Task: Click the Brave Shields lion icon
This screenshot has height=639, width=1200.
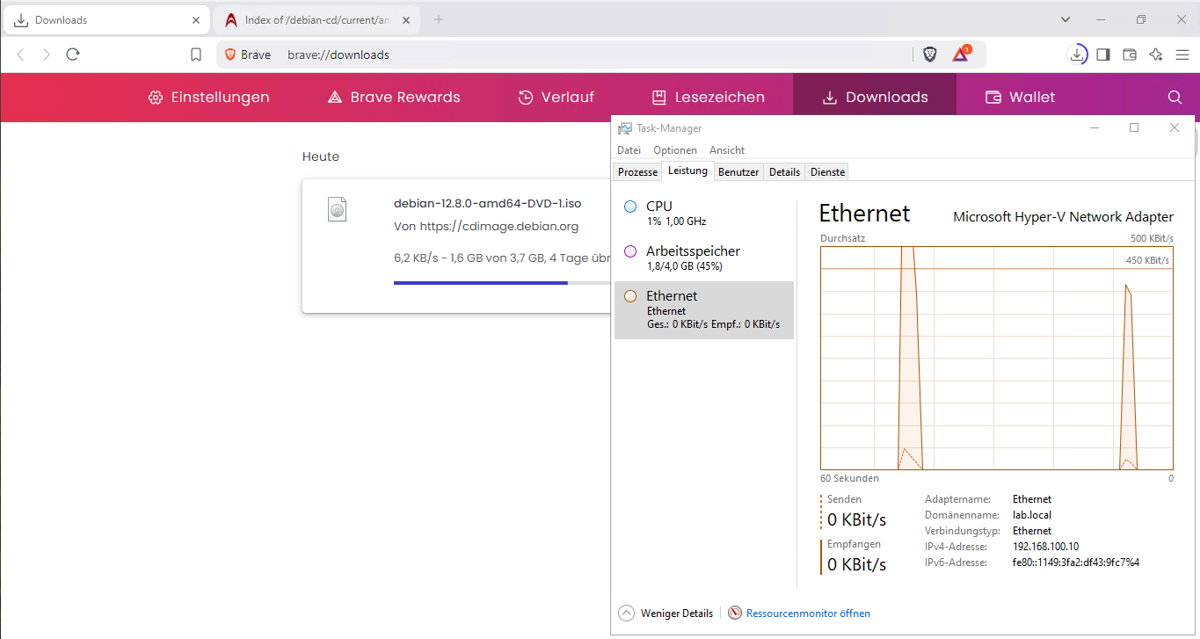Action: (930, 54)
